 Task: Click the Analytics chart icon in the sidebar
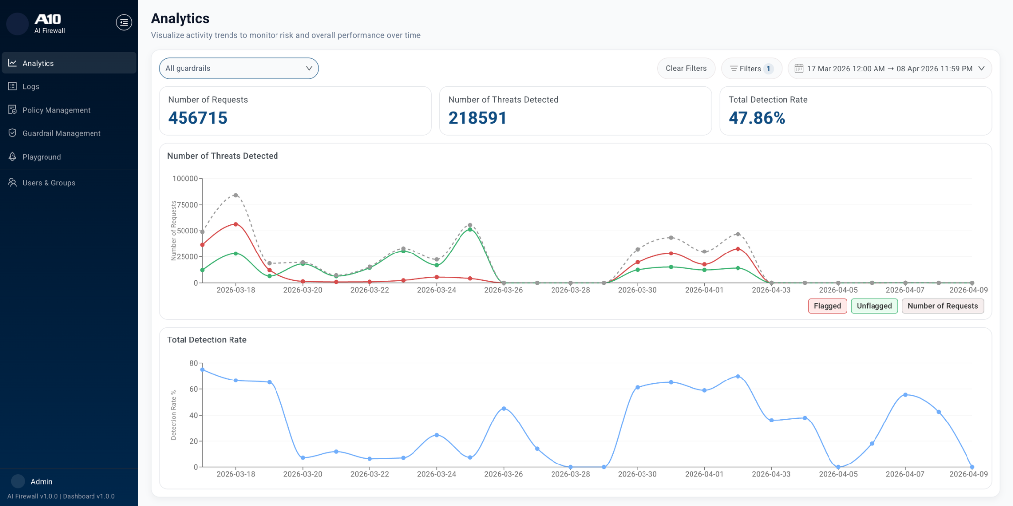(13, 63)
